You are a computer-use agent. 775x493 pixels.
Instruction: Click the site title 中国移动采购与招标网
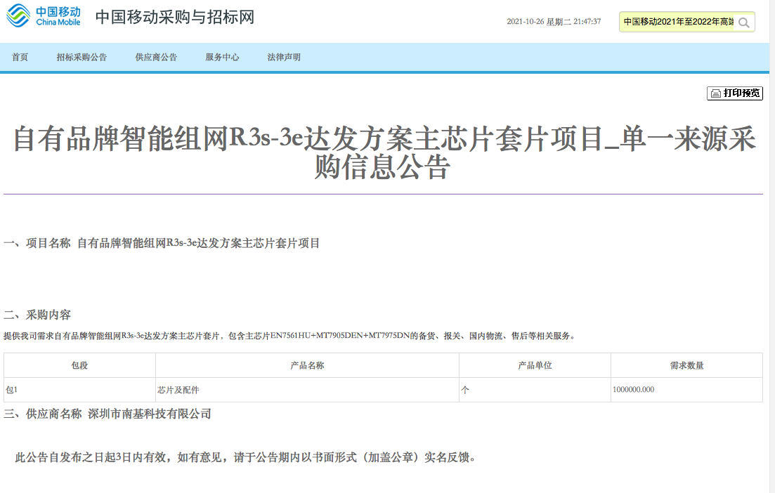coord(175,17)
